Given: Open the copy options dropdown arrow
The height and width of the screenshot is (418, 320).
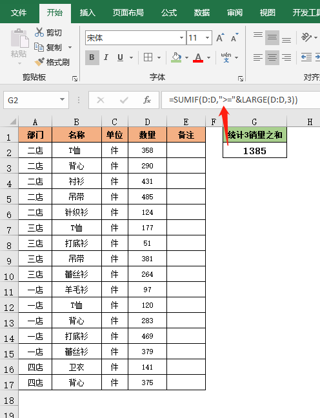Looking at the screenshot, I should click(x=70, y=48).
